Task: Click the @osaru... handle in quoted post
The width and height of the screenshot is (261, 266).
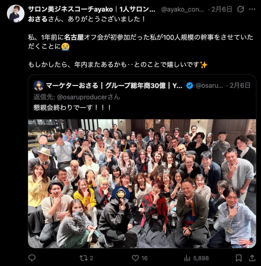Action: click(x=209, y=86)
